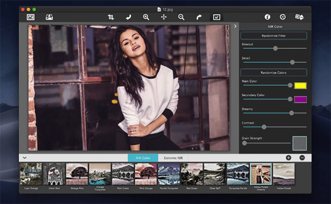331x204 pixels.
Task: Select the Purple Turquoise preset thumbnail
Action: coord(169,174)
